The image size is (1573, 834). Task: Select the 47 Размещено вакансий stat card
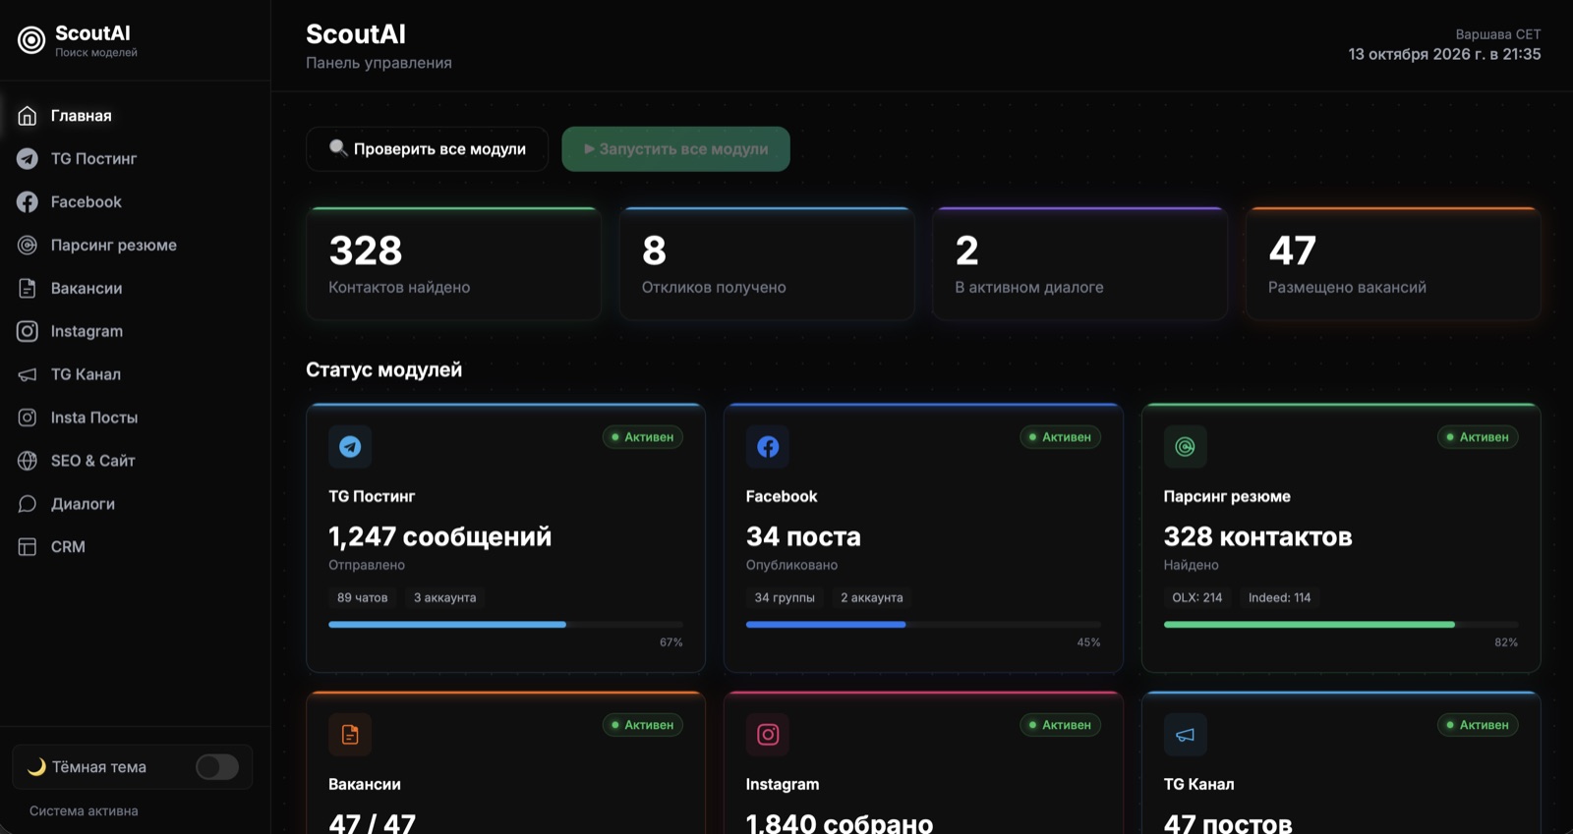coord(1393,263)
